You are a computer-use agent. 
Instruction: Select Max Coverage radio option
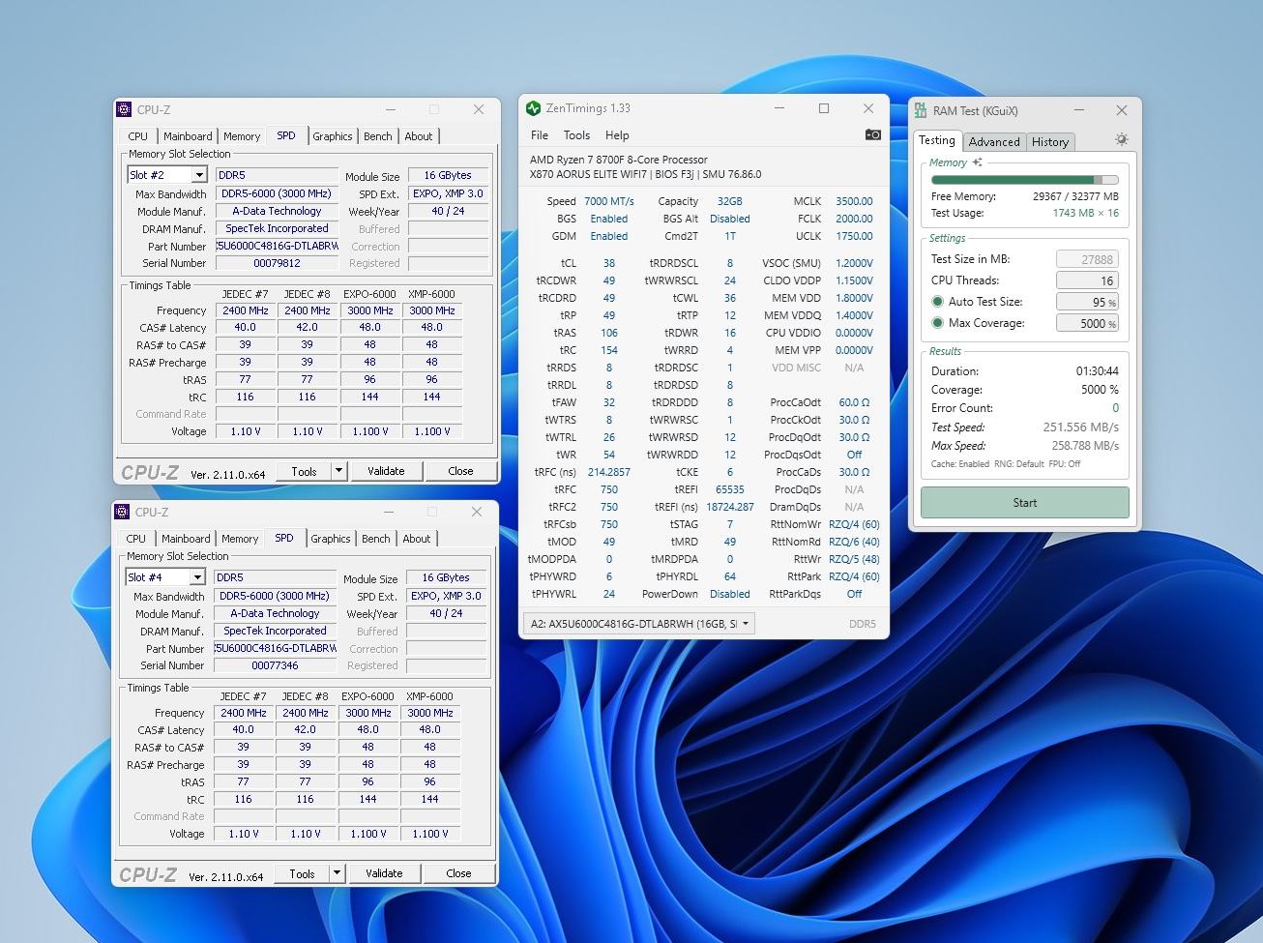(937, 323)
